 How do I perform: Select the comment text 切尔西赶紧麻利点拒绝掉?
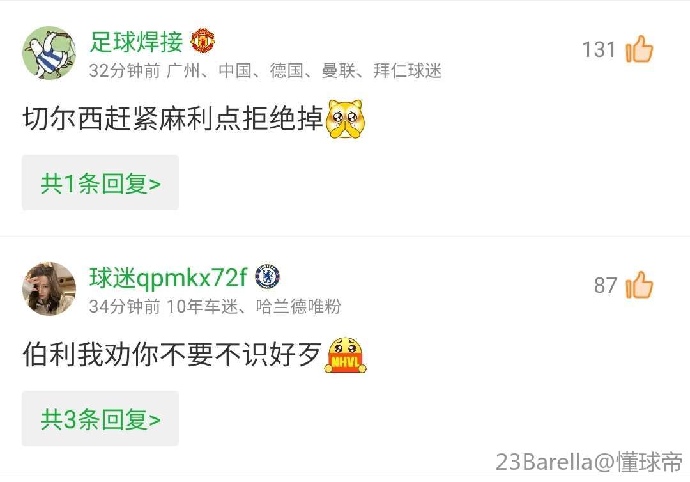[x=173, y=119]
